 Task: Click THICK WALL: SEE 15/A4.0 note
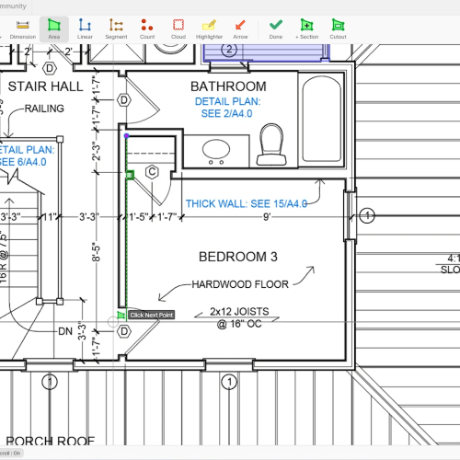pyautogui.click(x=247, y=203)
